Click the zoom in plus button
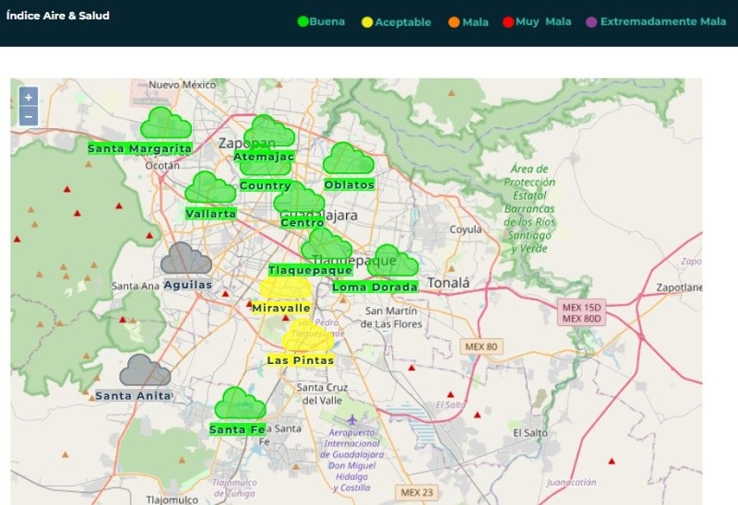738x505 pixels. (29, 98)
